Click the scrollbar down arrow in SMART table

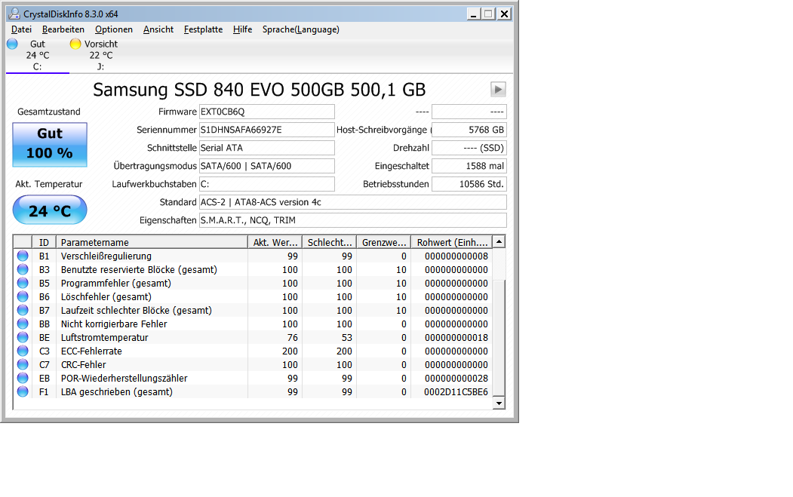[x=499, y=403]
